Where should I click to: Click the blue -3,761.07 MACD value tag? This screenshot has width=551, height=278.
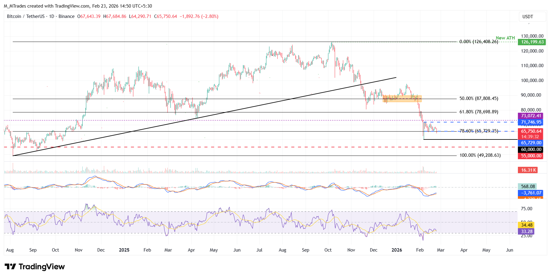(531, 193)
